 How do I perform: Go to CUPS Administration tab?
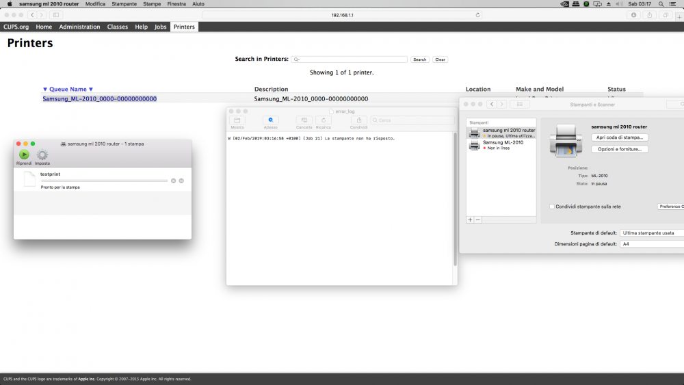pyautogui.click(x=79, y=27)
